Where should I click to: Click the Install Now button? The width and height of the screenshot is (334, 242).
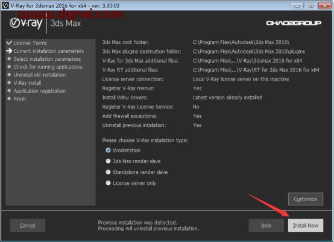pyautogui.click(x=306, y=225)
